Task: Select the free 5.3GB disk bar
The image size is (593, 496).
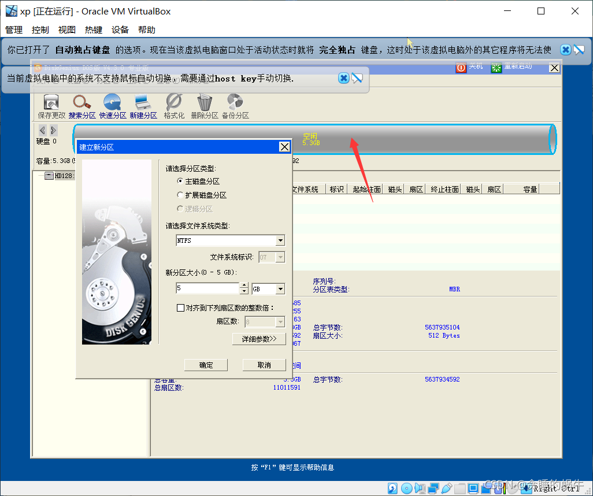Action: (314, 139)
